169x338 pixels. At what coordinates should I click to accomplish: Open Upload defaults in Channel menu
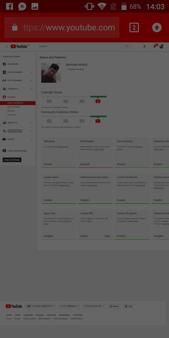click(14, 107)
